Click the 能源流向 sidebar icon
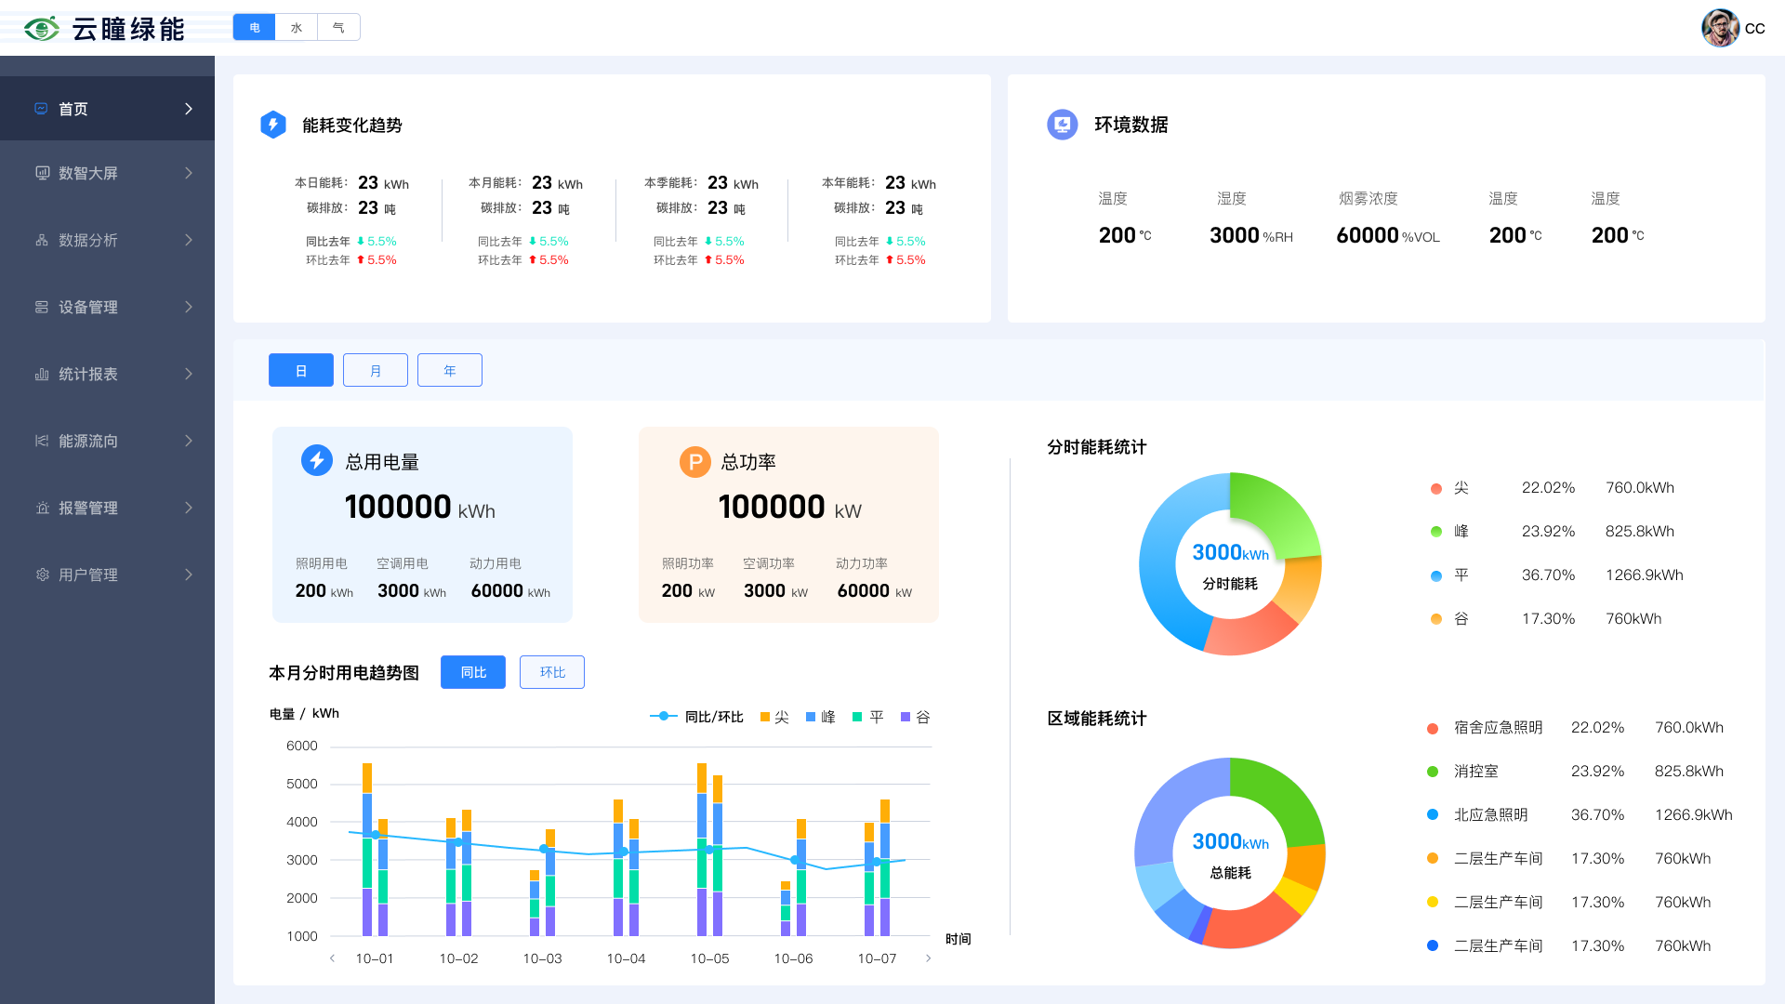 point(42,441)
